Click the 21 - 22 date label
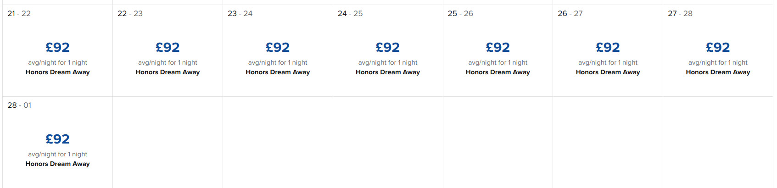777x188 pixels. coord(19,14)
